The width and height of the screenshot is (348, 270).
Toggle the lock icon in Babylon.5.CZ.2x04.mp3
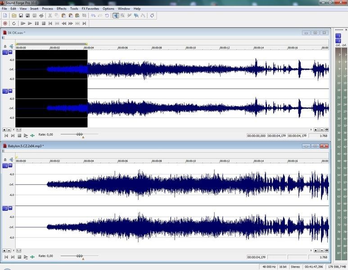coord(5,159)
